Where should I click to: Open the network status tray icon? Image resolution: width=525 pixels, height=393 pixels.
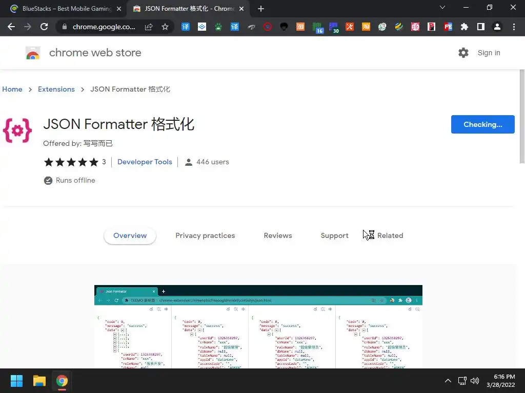point(462,381)
